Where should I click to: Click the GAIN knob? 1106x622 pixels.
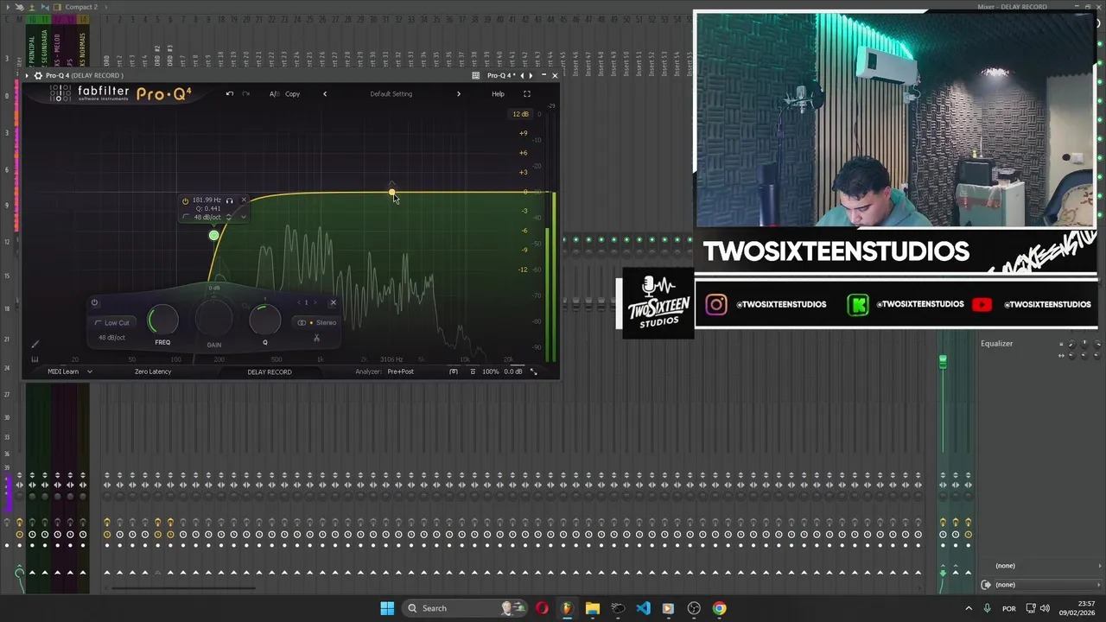pos(213,320)
